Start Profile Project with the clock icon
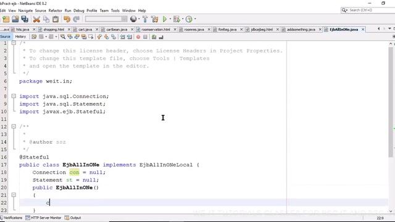This screenshot has width=395, height=222. tap(189, 19)
